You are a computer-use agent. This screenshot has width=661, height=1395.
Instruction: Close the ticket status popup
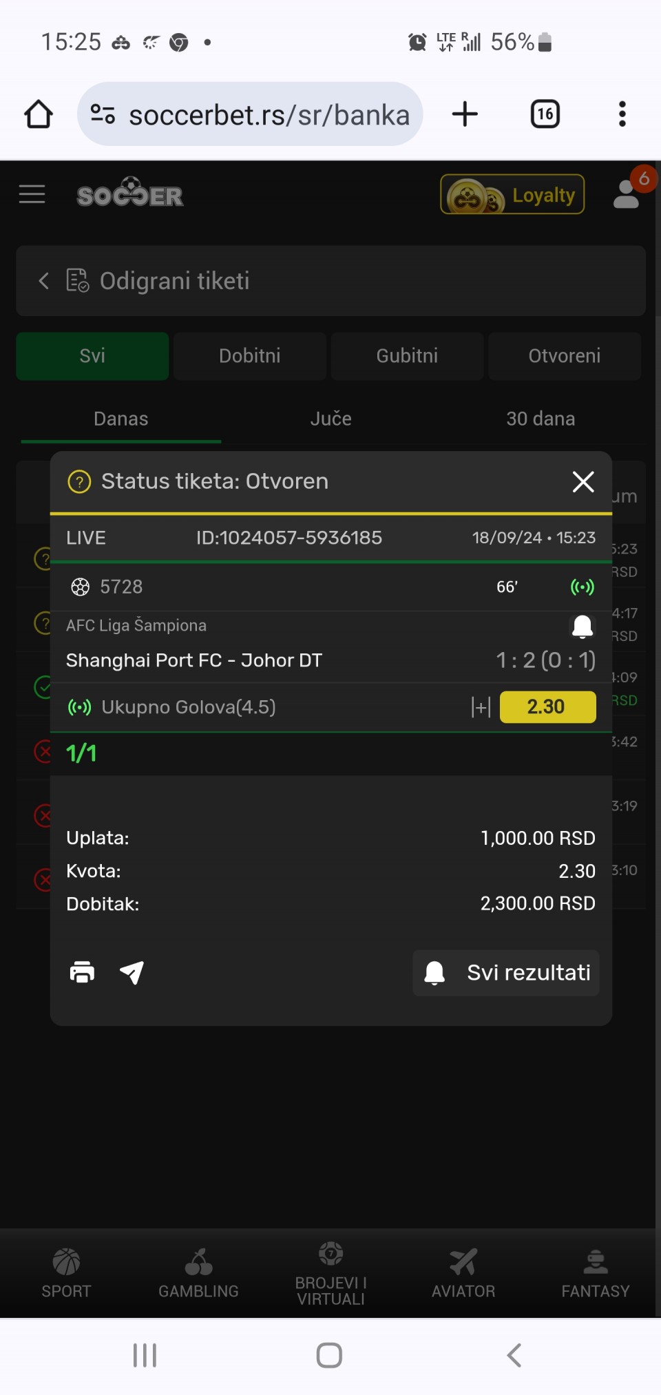[x=583, y=482]
